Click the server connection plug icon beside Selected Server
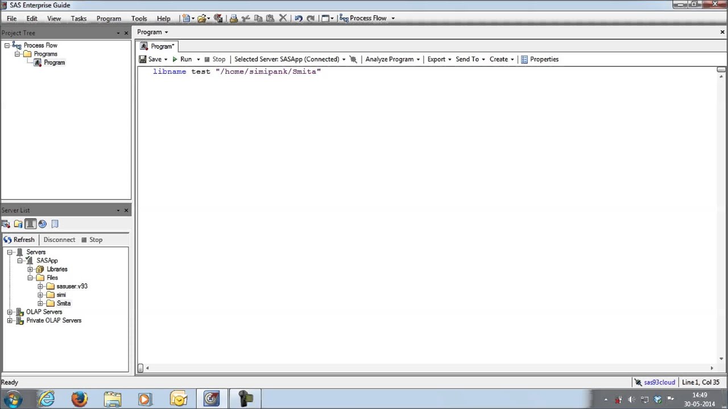Image resolution: width=728 pixels, height=409 pixels. 353,59
